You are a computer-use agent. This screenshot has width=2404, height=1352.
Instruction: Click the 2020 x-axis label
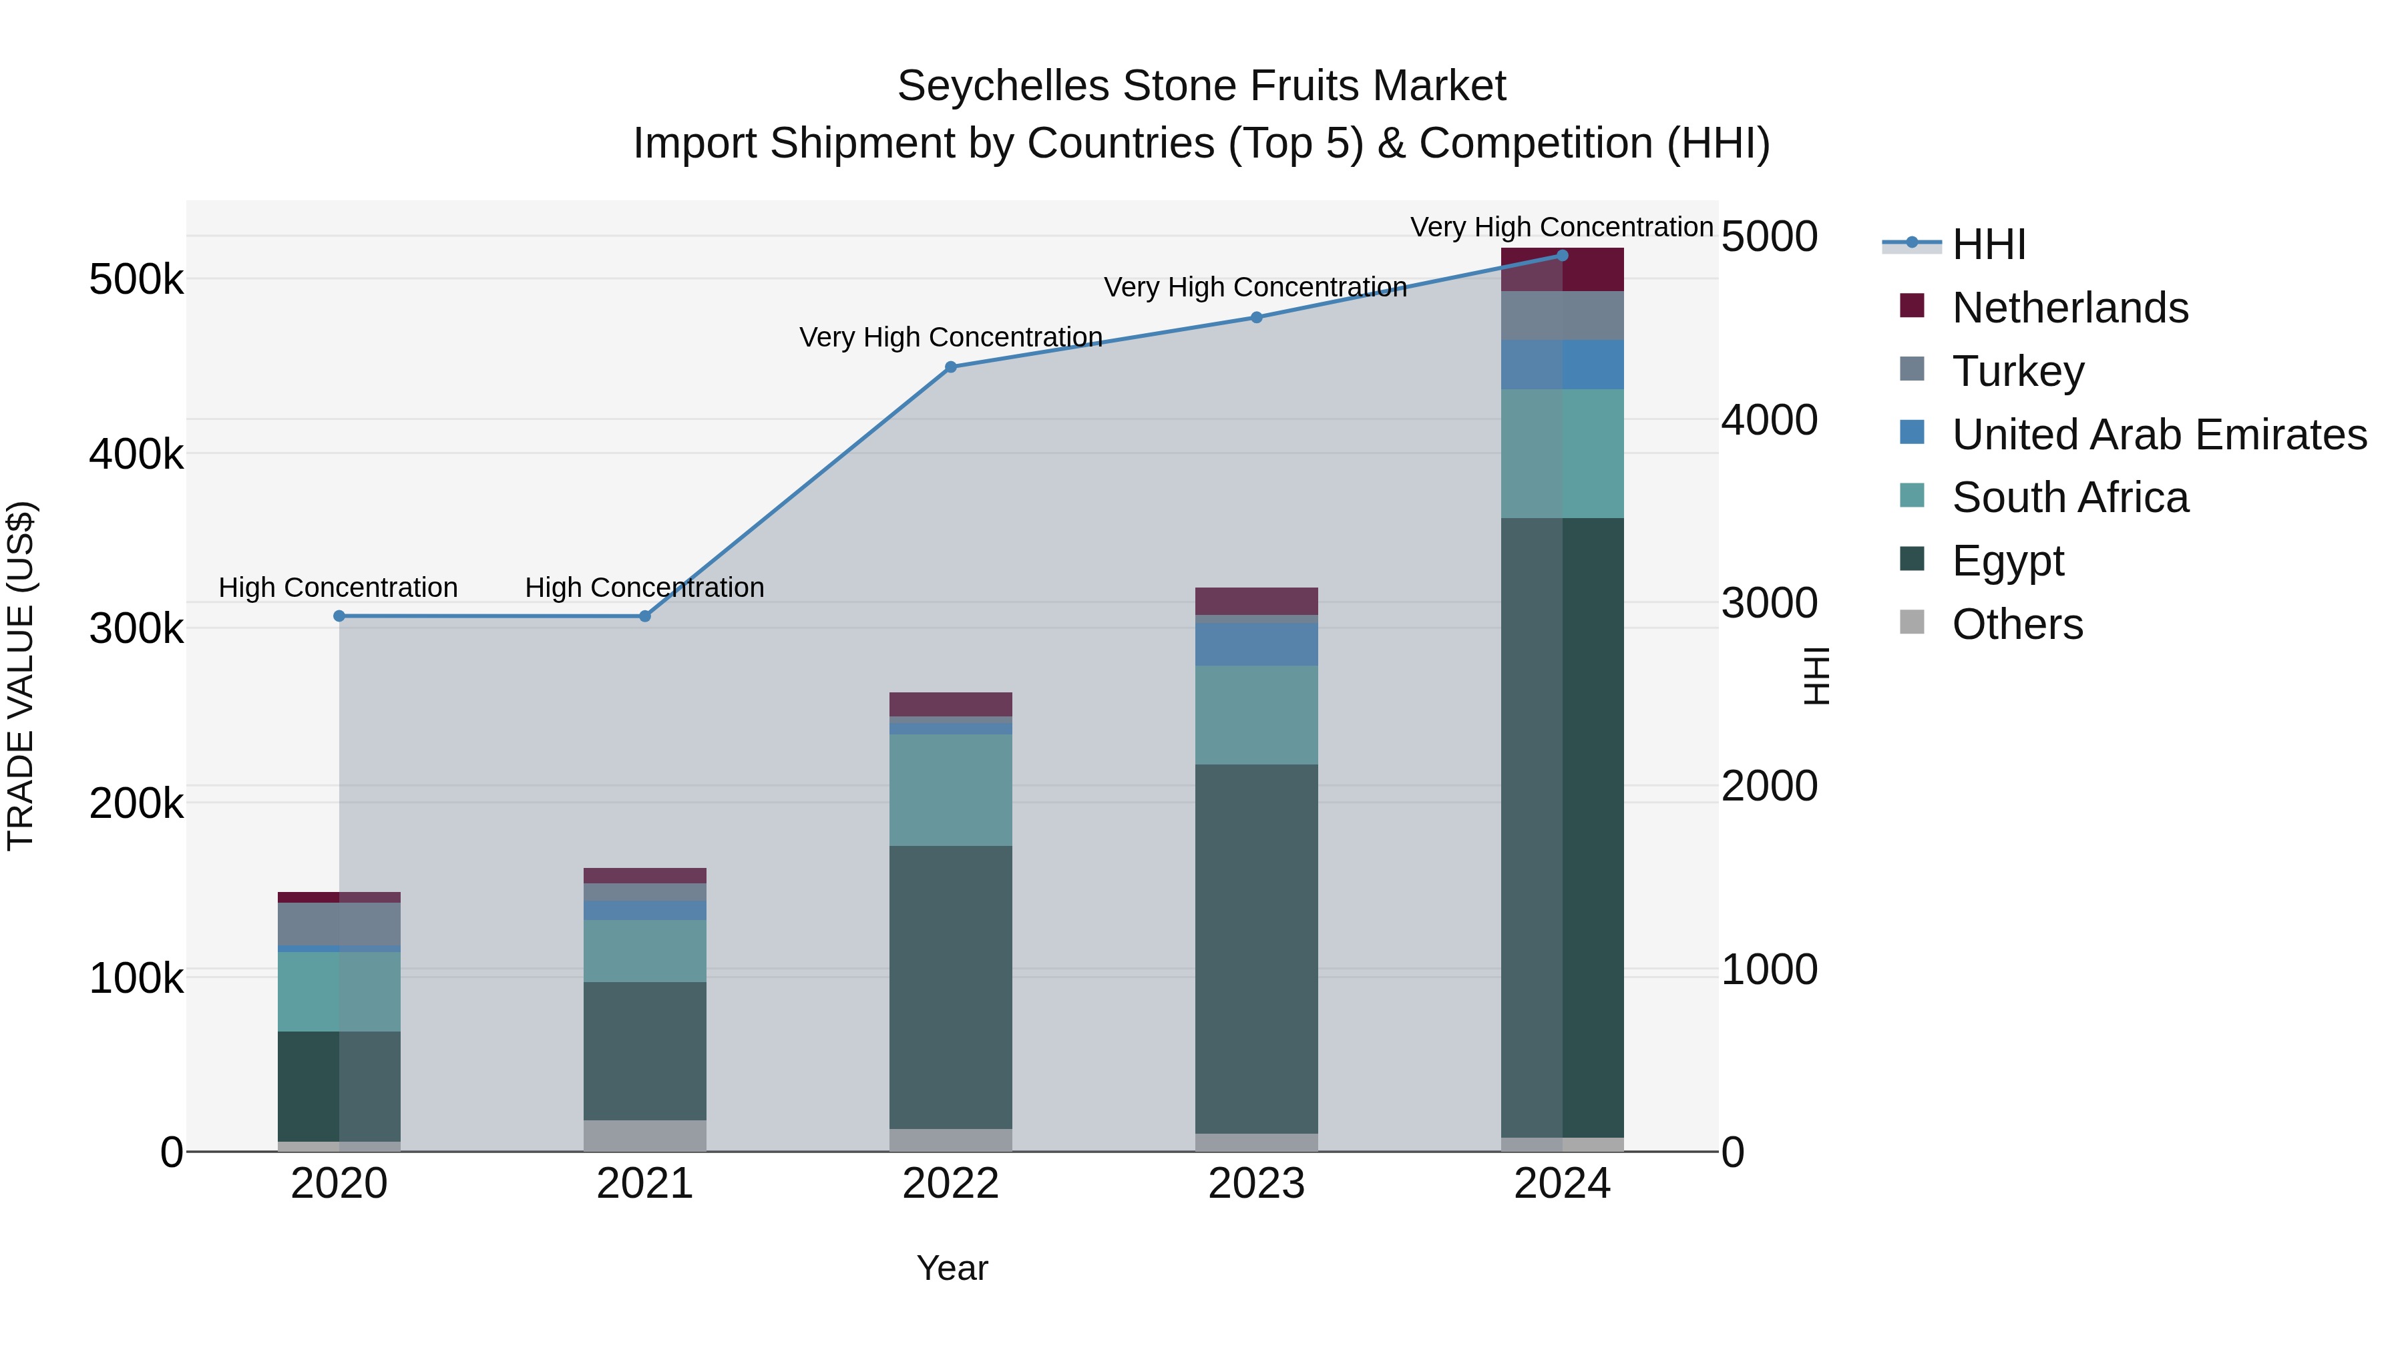point(339,1184)
